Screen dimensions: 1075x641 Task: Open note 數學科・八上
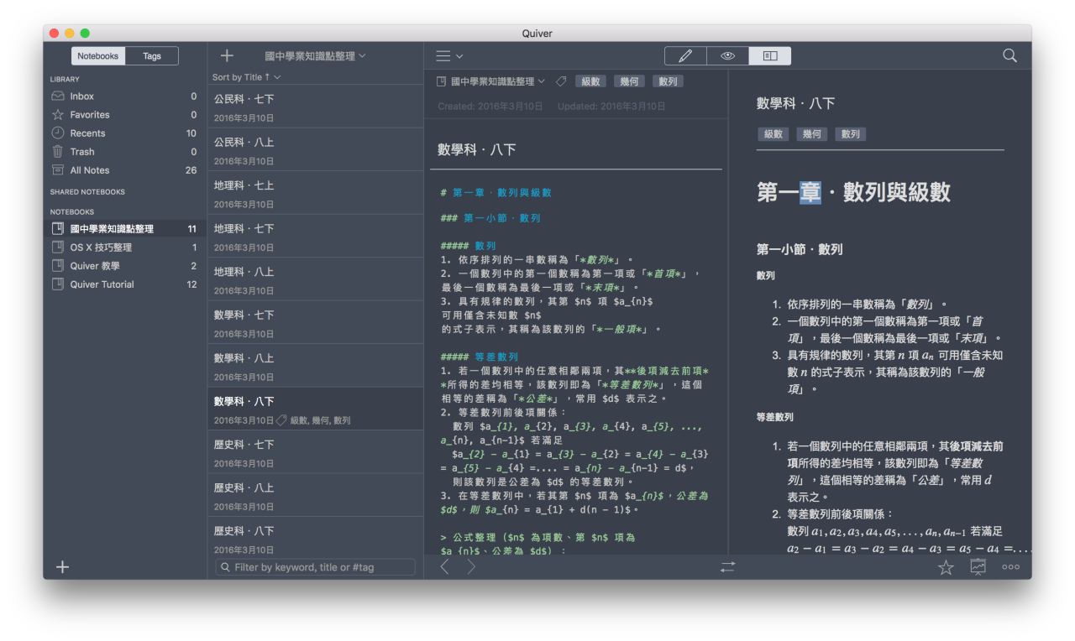click(315, 367)
